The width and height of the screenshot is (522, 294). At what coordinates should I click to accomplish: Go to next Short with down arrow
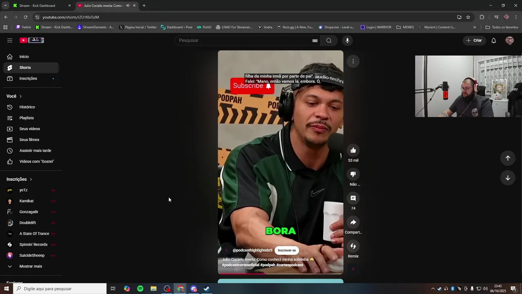click(508, 178)
